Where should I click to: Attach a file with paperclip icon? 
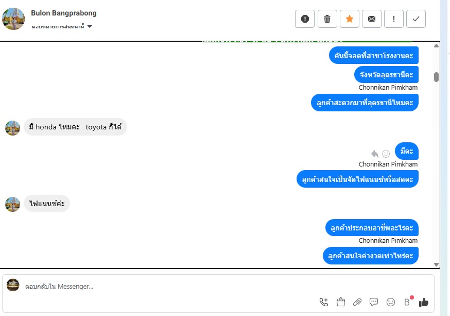[357, 302]
